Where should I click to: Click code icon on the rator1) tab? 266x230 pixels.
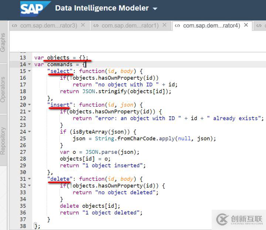pyautogui.click(x=96, y=25)
